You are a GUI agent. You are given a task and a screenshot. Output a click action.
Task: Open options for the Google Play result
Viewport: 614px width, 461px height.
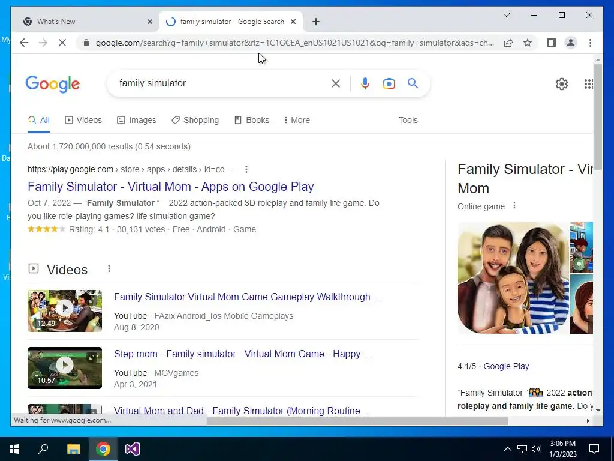[x=246, y=169]
